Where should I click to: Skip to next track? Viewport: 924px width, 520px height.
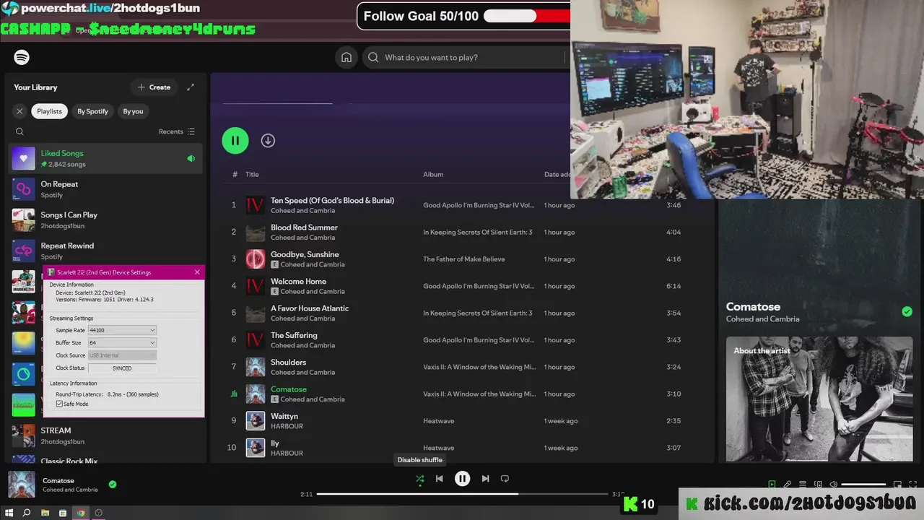pos(485,478)
